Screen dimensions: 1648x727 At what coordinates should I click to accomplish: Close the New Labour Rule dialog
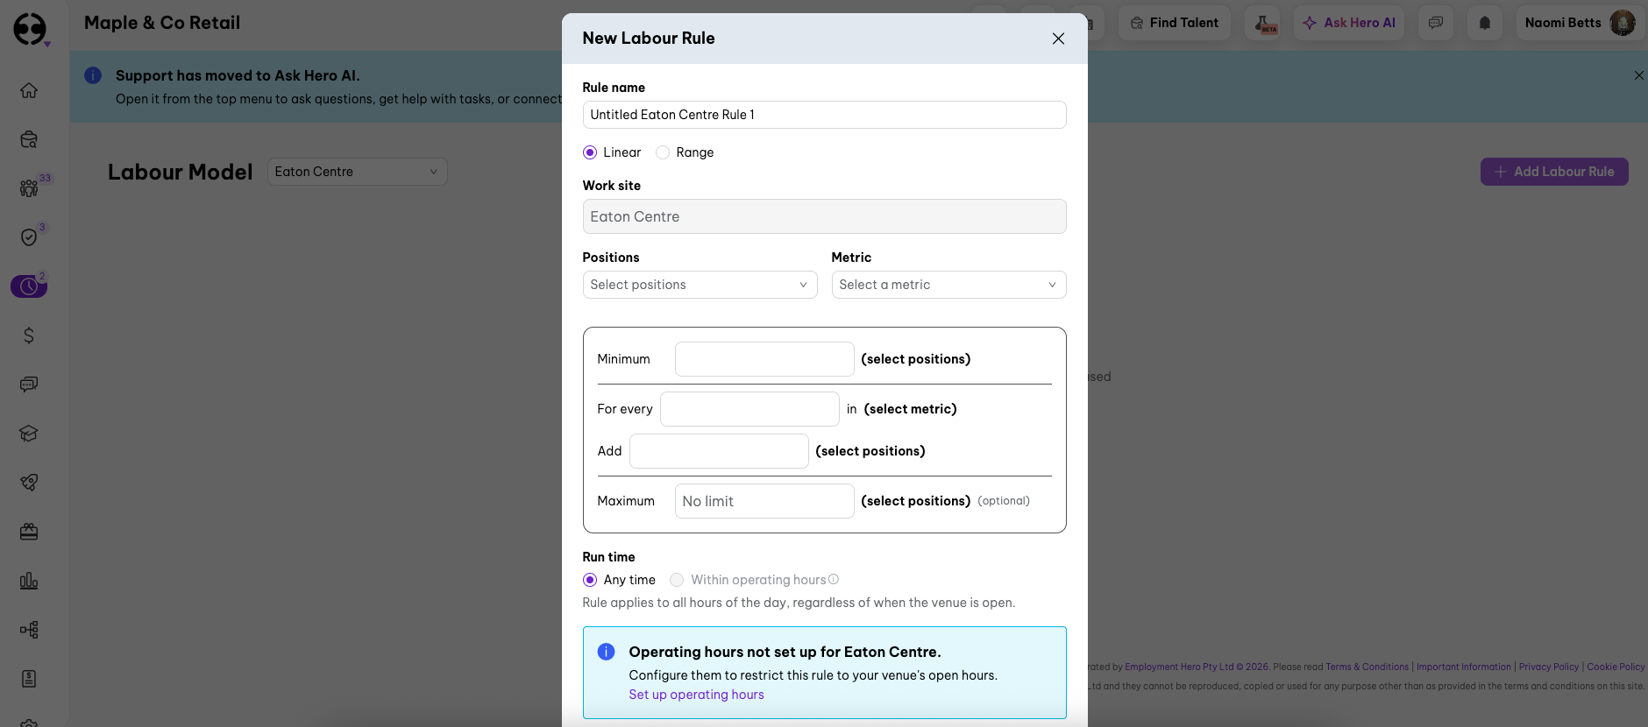click(x=1058, y=39)
